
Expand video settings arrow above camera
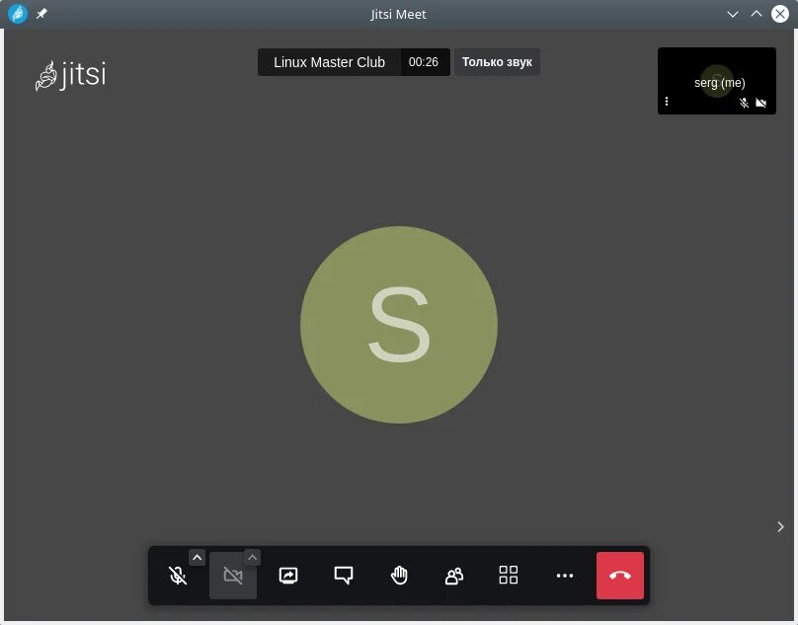pyautogui.click(x=253, y=557)
